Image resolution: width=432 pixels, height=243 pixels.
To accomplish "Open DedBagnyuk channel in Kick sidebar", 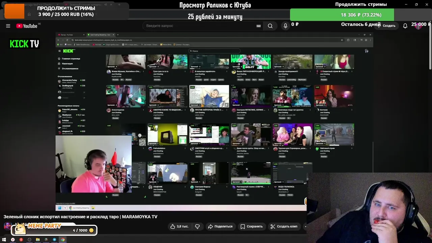I will pos(72,86).
